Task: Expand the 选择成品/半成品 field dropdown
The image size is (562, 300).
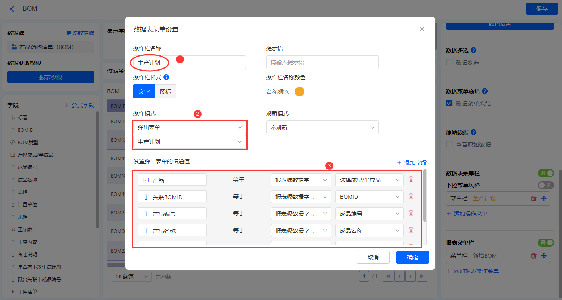Action: (369, 180)
